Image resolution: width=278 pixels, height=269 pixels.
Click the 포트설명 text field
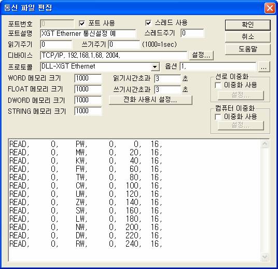click(88, 33)
